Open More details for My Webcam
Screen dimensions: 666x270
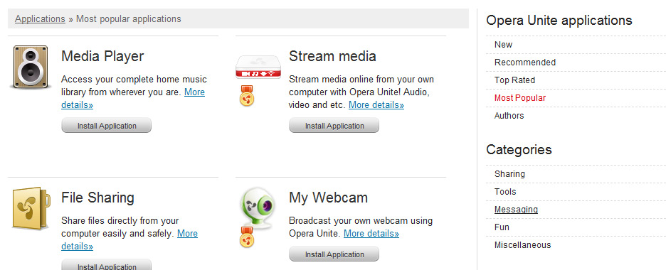[x=371, y=234]
